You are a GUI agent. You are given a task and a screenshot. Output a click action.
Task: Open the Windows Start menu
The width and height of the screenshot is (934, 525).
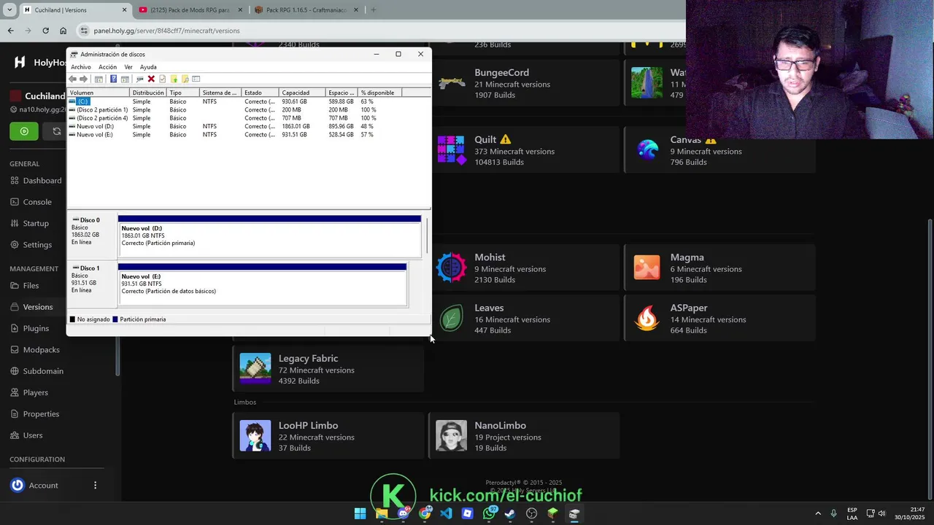[x=360, y=513]
